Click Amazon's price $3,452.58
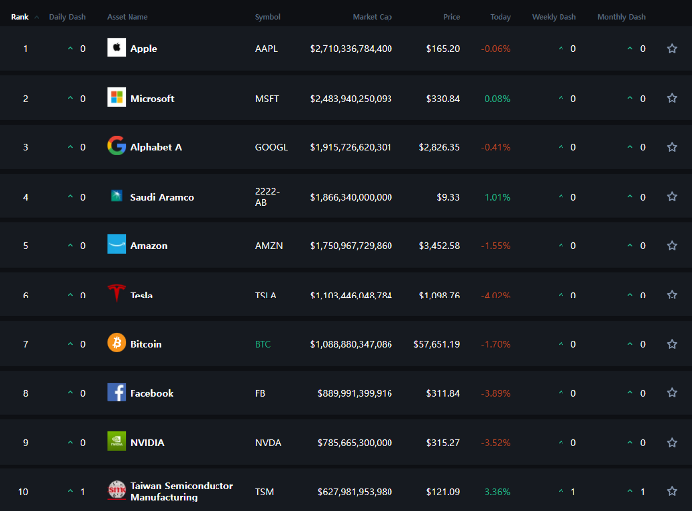The width and height of the screenshot is (692, 511). (x=439, y=246)
